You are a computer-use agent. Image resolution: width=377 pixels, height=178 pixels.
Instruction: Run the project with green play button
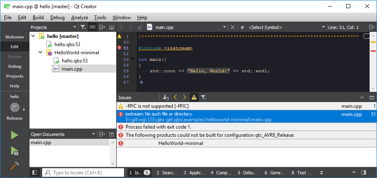(x=14, y=135)
